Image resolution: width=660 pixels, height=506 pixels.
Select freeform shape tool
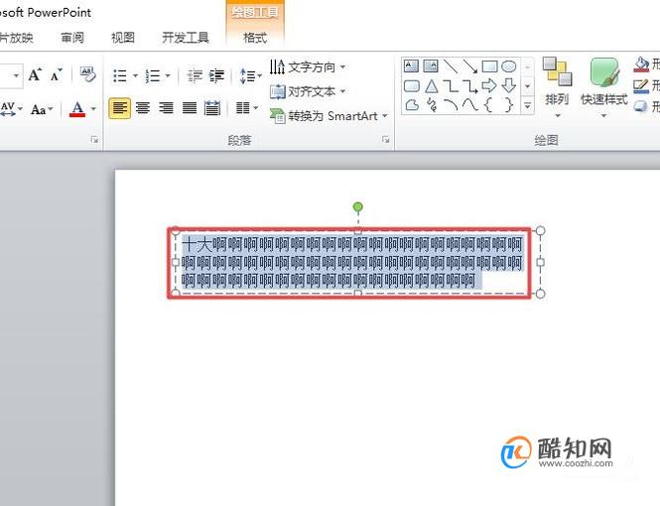click(x=412, y=105)
